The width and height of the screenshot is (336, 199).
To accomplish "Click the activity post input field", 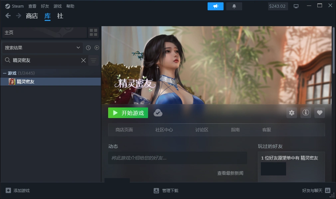I will tap(178, 158).
